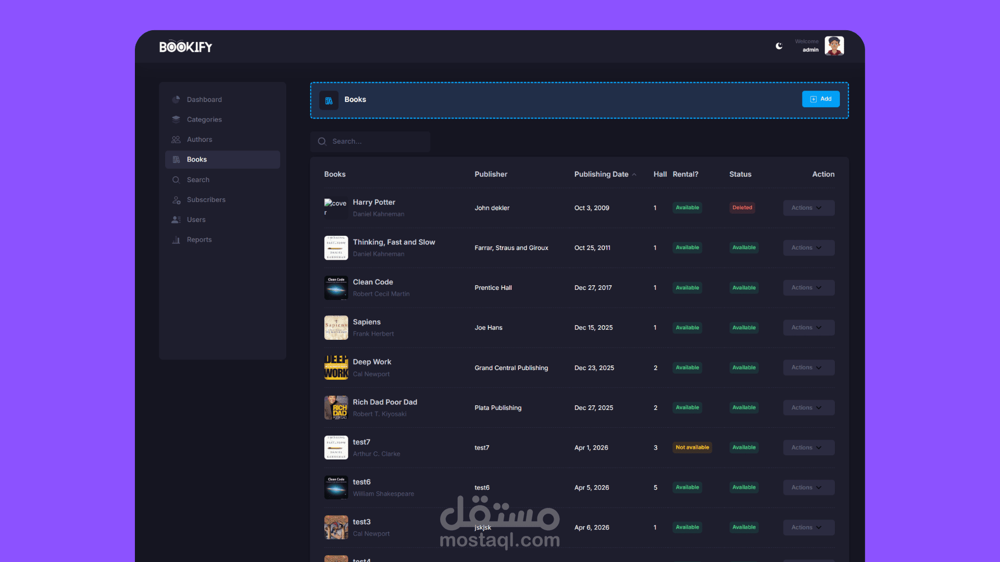Open the Categories menu item
The height and width of the screenshot is (562, 1000).
pos(222,119)
